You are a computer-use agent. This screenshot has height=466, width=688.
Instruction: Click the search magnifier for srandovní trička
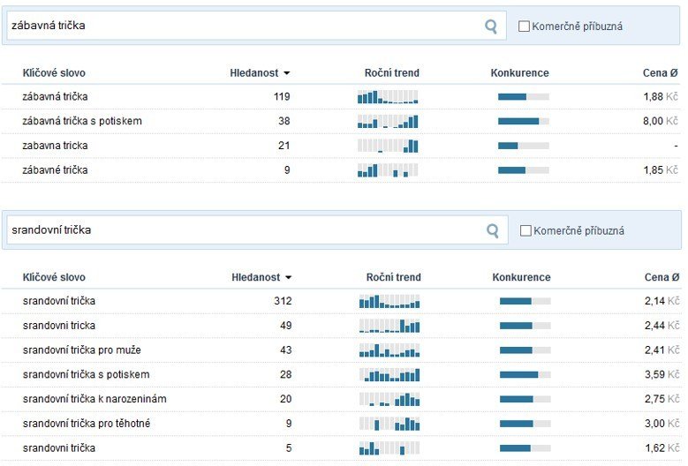click(493, 230)
